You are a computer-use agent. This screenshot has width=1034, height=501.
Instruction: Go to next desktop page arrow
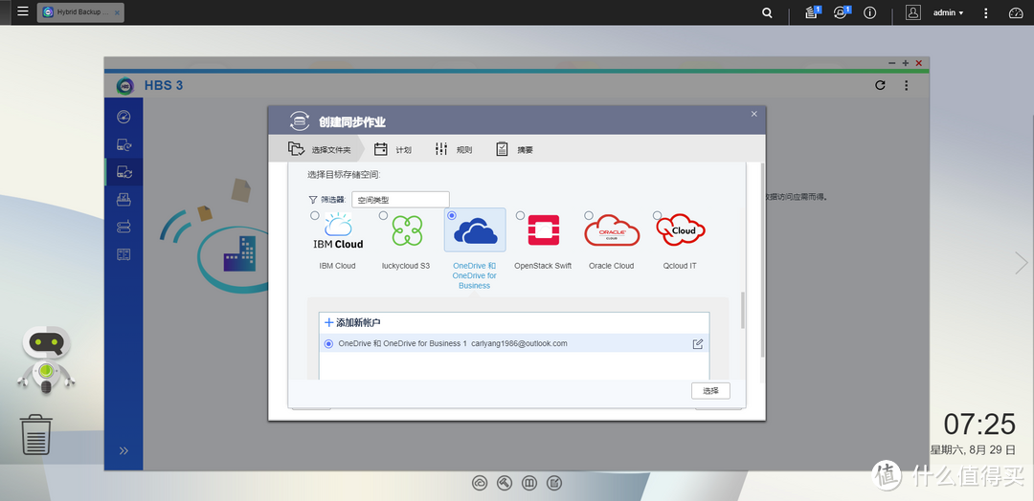1021,263
